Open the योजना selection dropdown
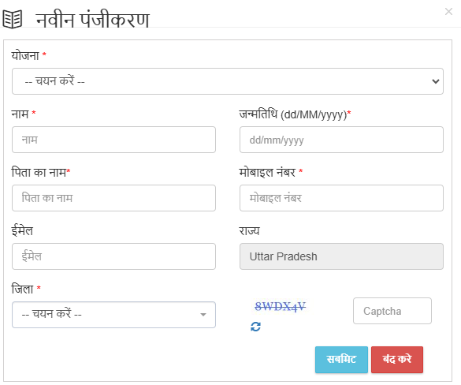Screen dimensions: 461x385 228,81
